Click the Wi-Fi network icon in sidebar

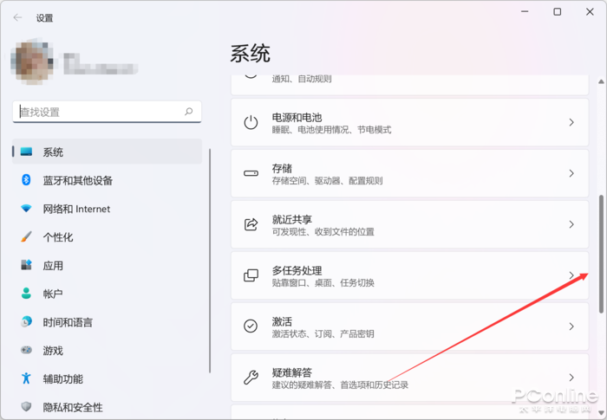(26, 209)
